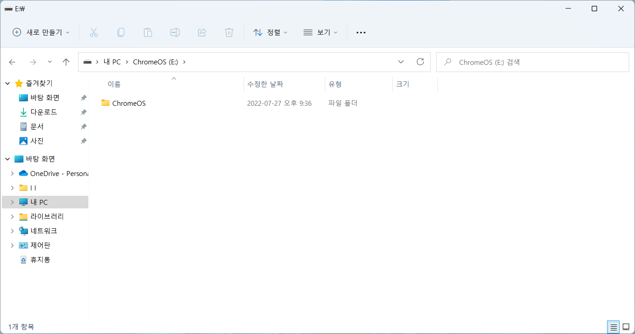The width and height of the screenshot is (635, 334).
Task: Sort by 유형 column header
Action: [335, 84]
